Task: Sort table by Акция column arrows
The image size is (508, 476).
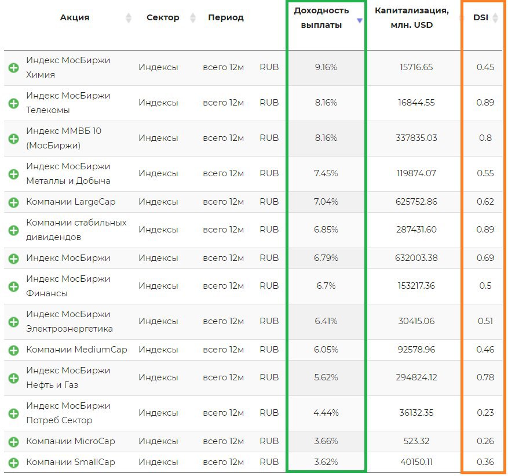Action: 128,18
